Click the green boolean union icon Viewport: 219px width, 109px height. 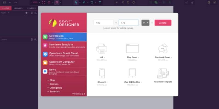point(156,2)
